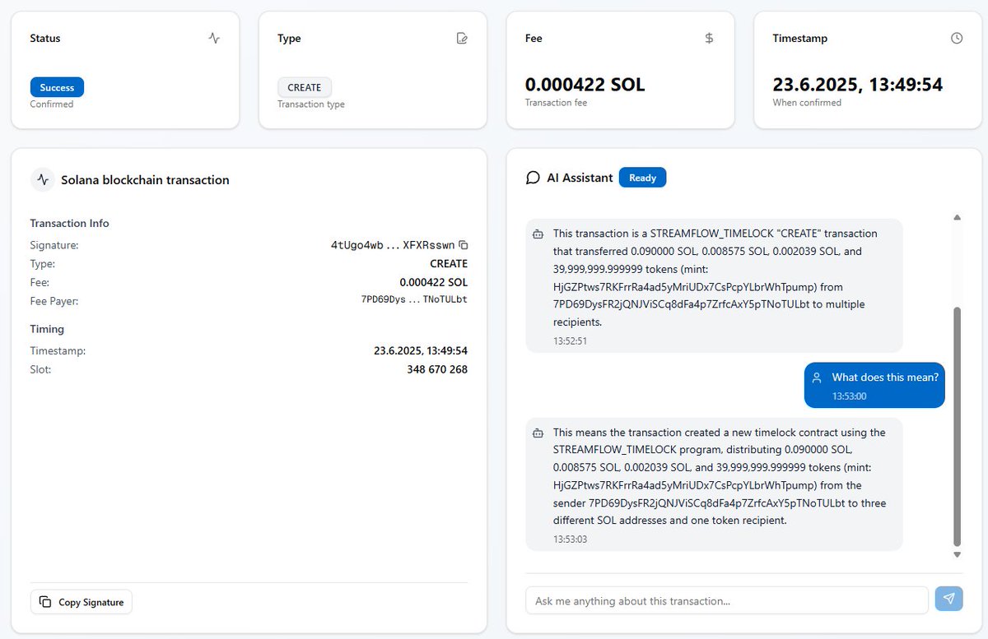Screen dimensions: 988x639
Task: Click the Timing section heading
Action: click(47, 329)
